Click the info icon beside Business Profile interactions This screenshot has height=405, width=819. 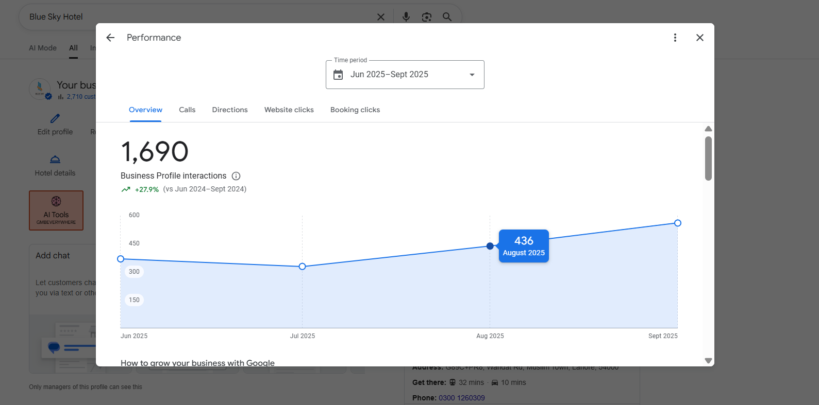(x=236, y=176)
